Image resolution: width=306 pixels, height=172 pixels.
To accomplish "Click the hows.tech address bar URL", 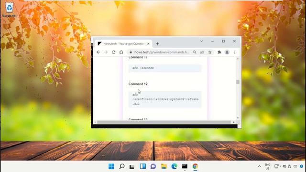I will pyautogui.click(x=162, y=52).
